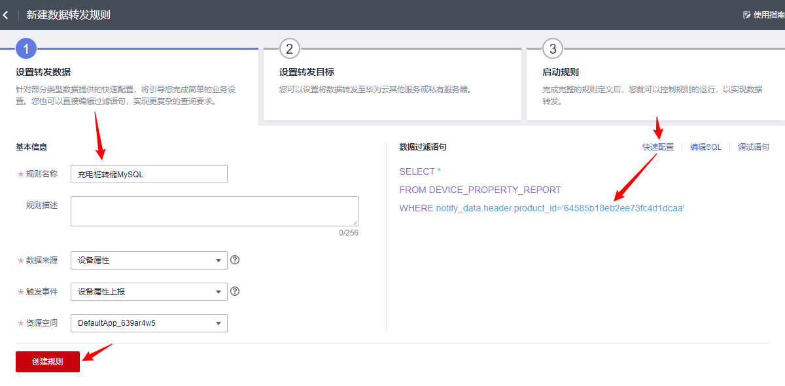
Task: Open the 资源空间 DefaultApp dropdown
Action: pyautogui.click(x=148, y=323)
